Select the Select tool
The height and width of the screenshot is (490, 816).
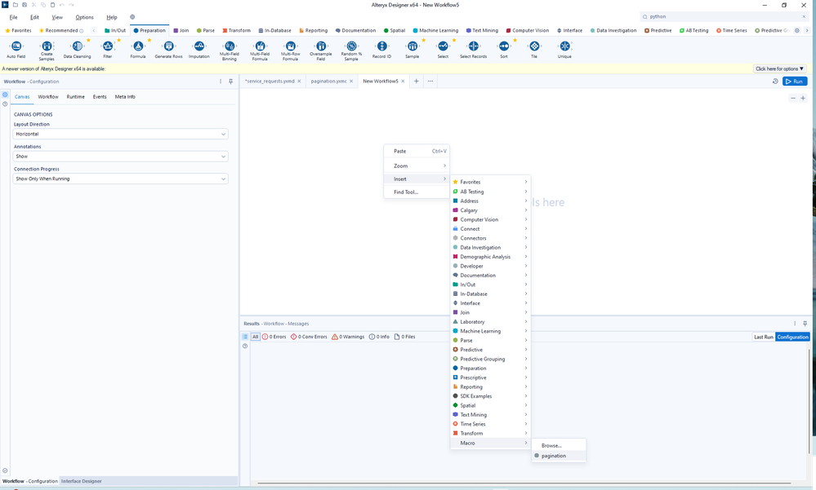coord(443,50)
